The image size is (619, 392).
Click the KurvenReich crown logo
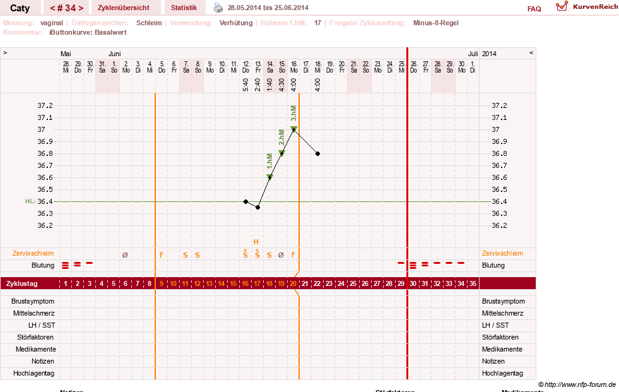coord(562,6)
